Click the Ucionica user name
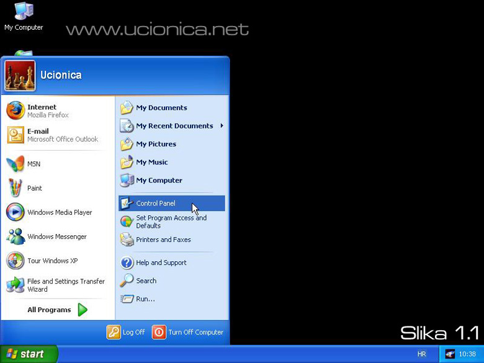 click(61, 75)
